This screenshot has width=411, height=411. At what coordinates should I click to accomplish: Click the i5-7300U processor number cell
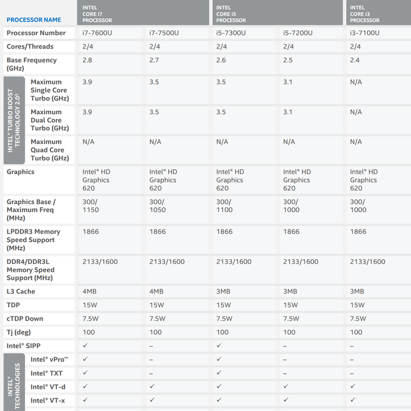point(231,33)
